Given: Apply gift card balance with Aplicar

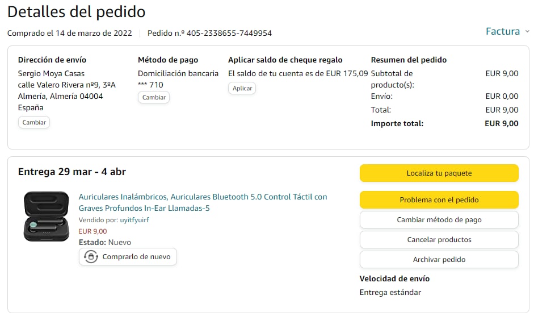Looking at the screenshot, I should [242, 88].
